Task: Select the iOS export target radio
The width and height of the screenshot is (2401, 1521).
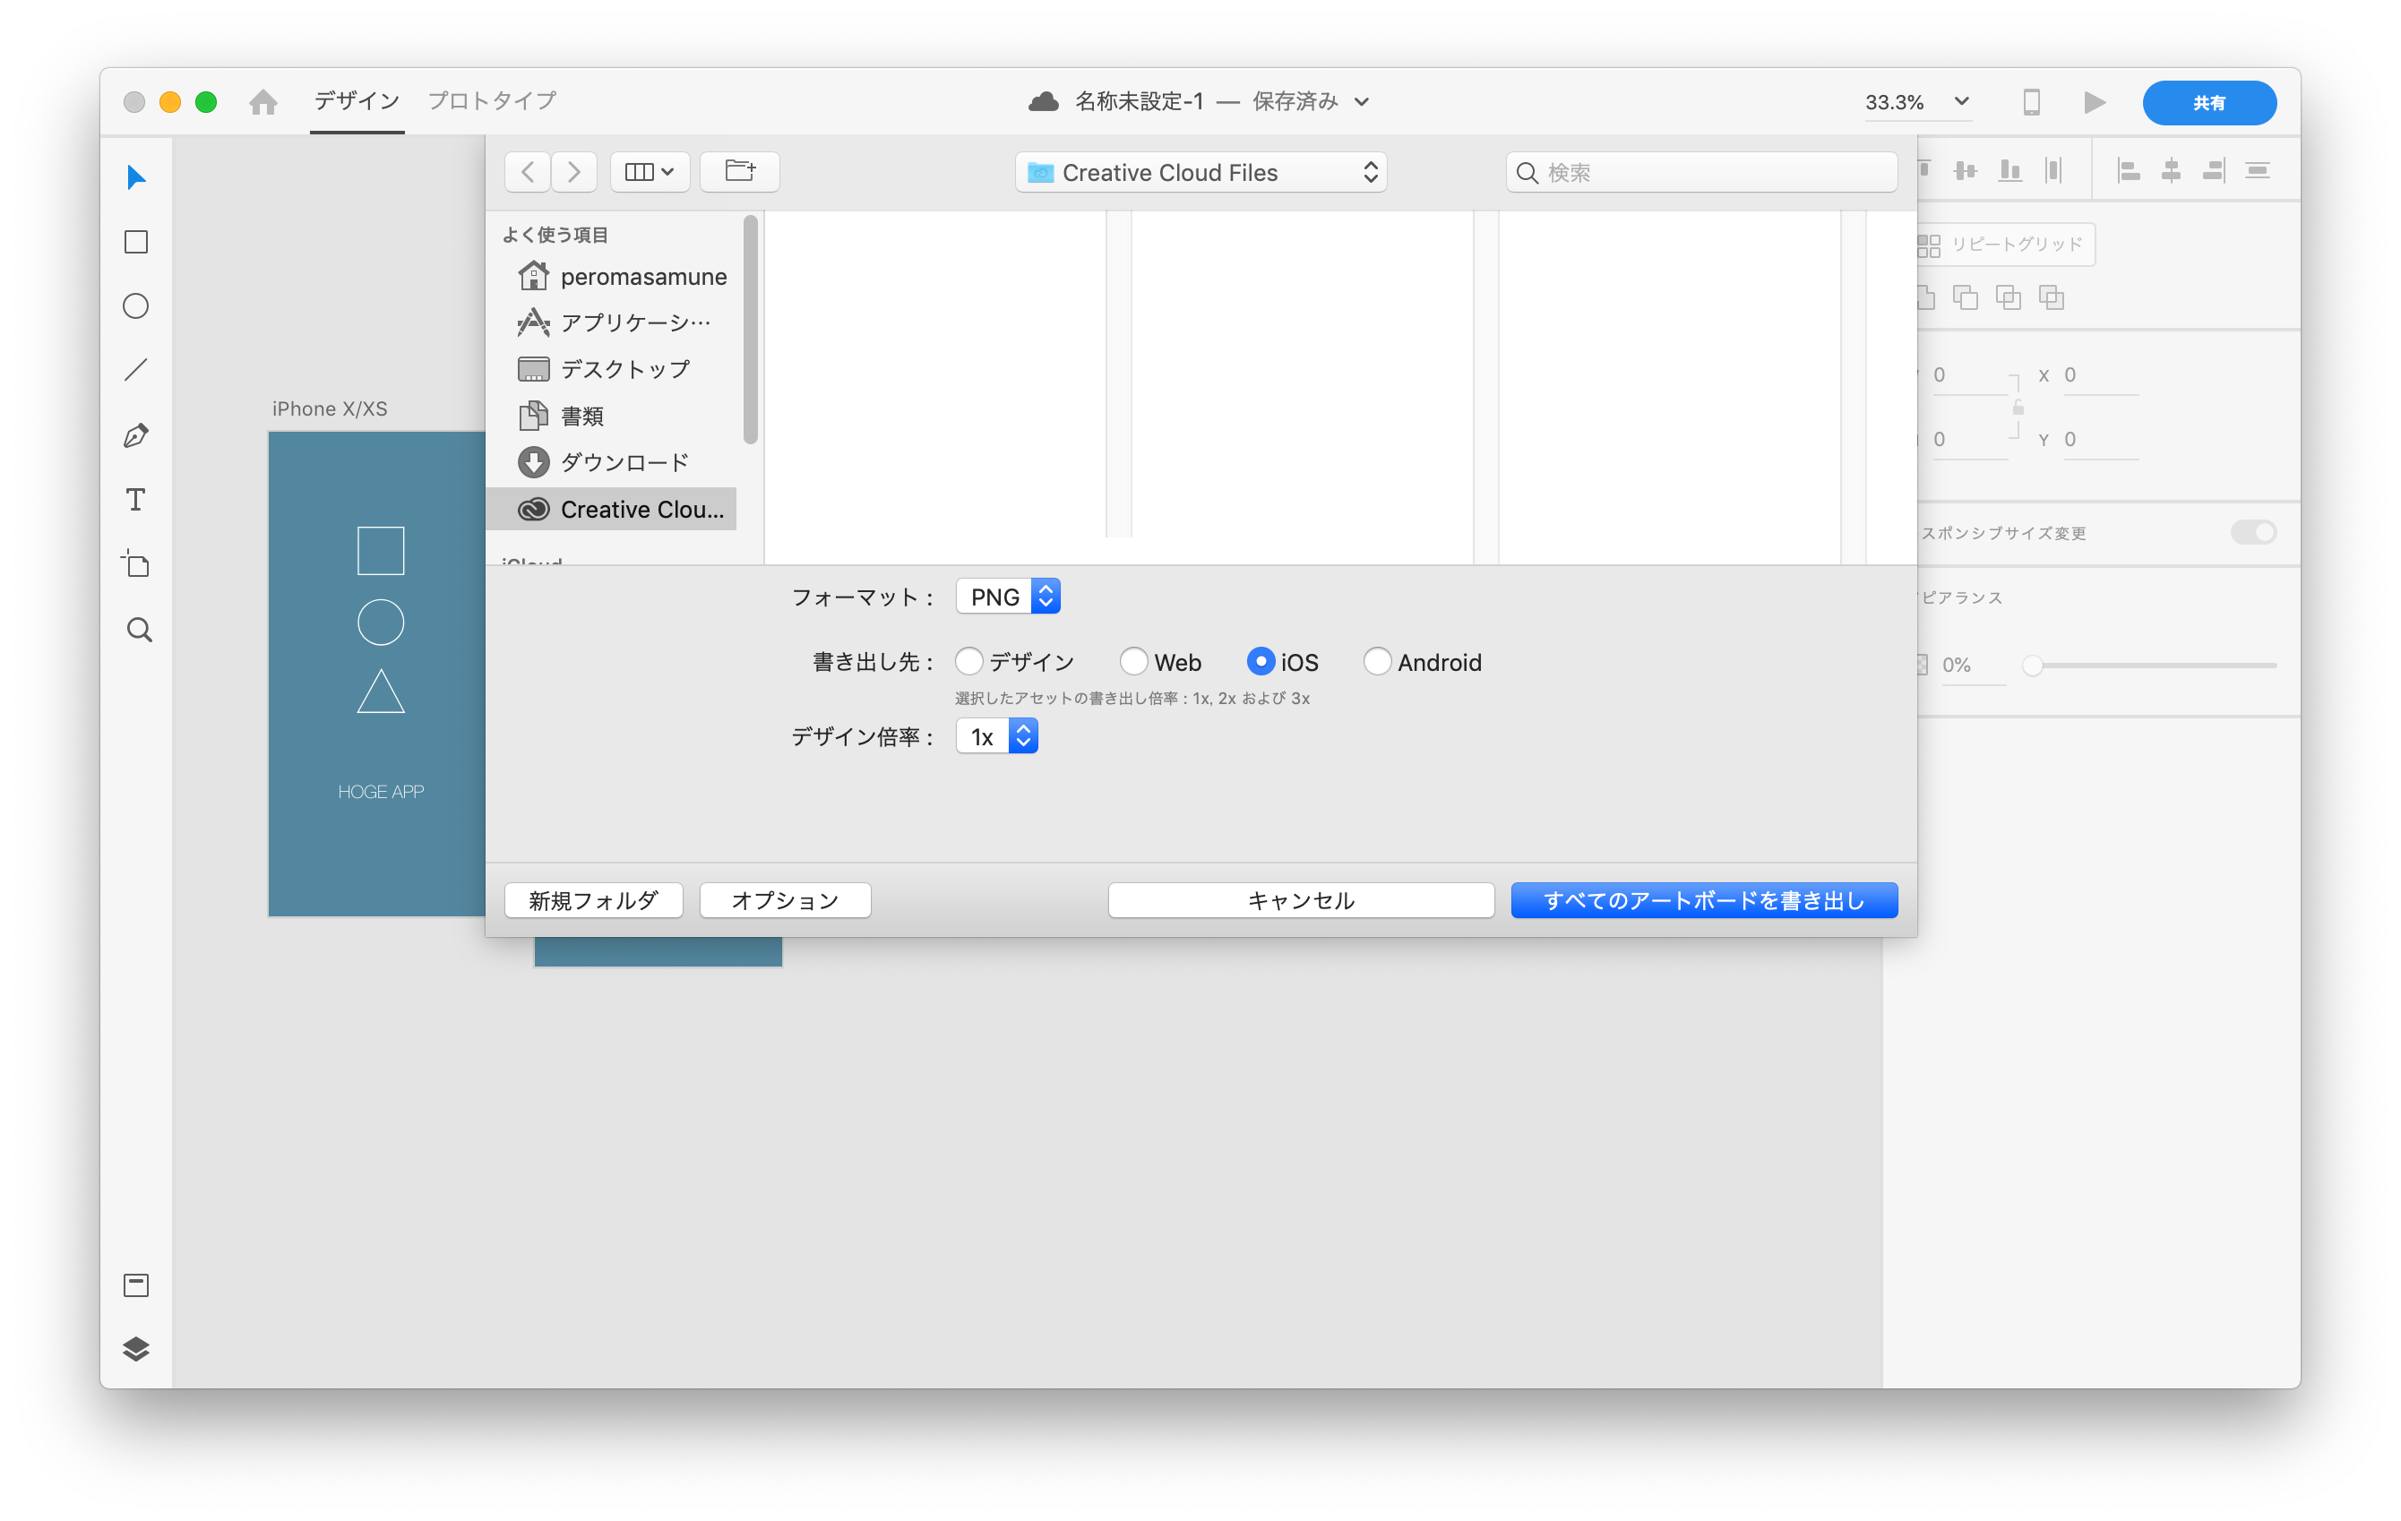Action: (1261, 662)
